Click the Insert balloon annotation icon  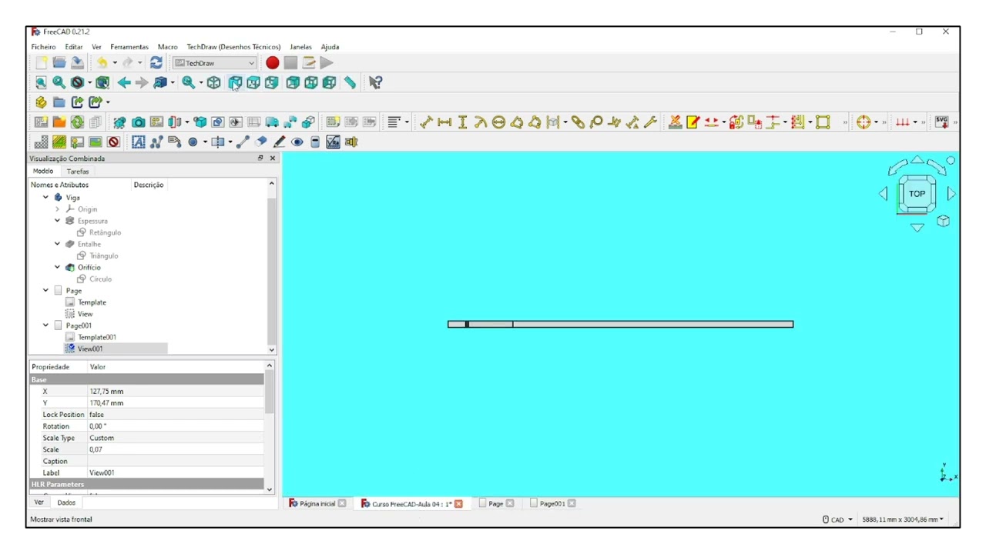coord(596,122)
